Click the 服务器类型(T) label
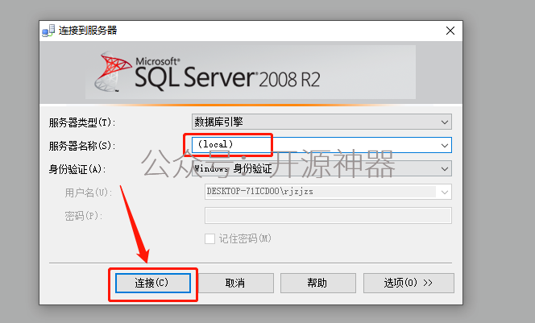Image resolution: width=535 pixels, height=323 pixels. 82,122
